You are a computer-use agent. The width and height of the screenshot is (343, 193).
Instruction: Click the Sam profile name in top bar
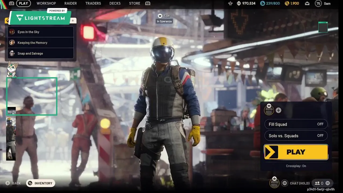(327, 3)
